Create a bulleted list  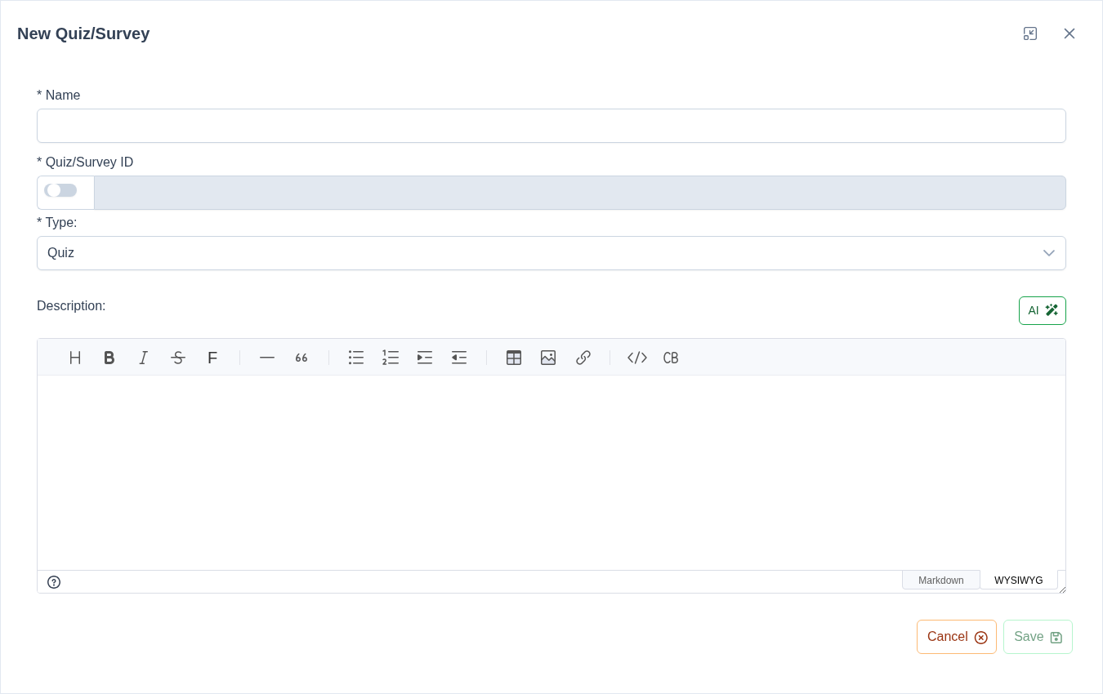(356, 358)
